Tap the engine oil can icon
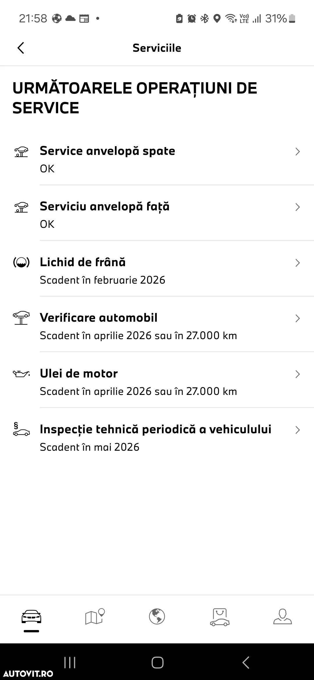 click(21, 374)
